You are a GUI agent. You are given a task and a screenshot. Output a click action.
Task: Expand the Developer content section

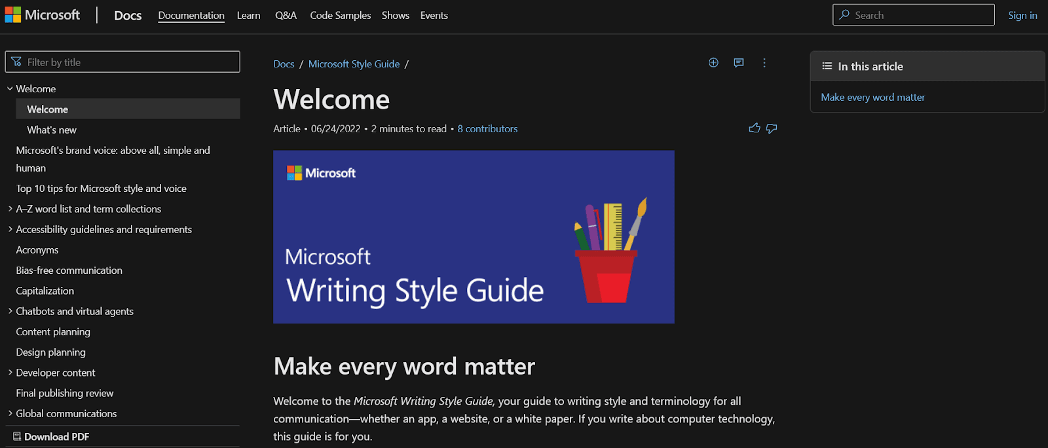10,373
